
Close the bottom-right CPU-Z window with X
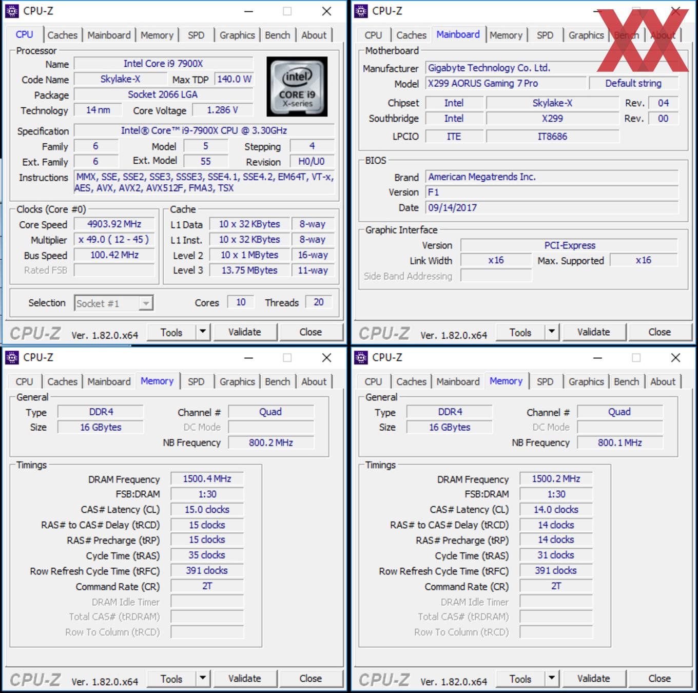(675, 358)
